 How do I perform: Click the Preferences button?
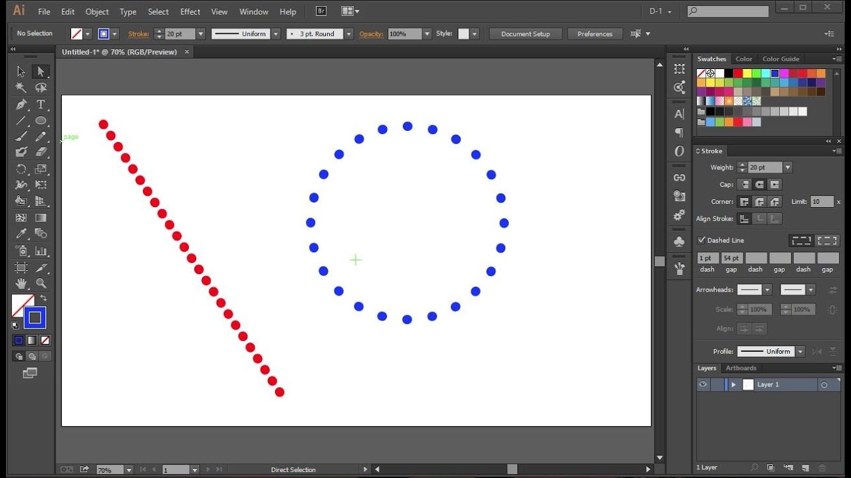click(x=595, y=34)
